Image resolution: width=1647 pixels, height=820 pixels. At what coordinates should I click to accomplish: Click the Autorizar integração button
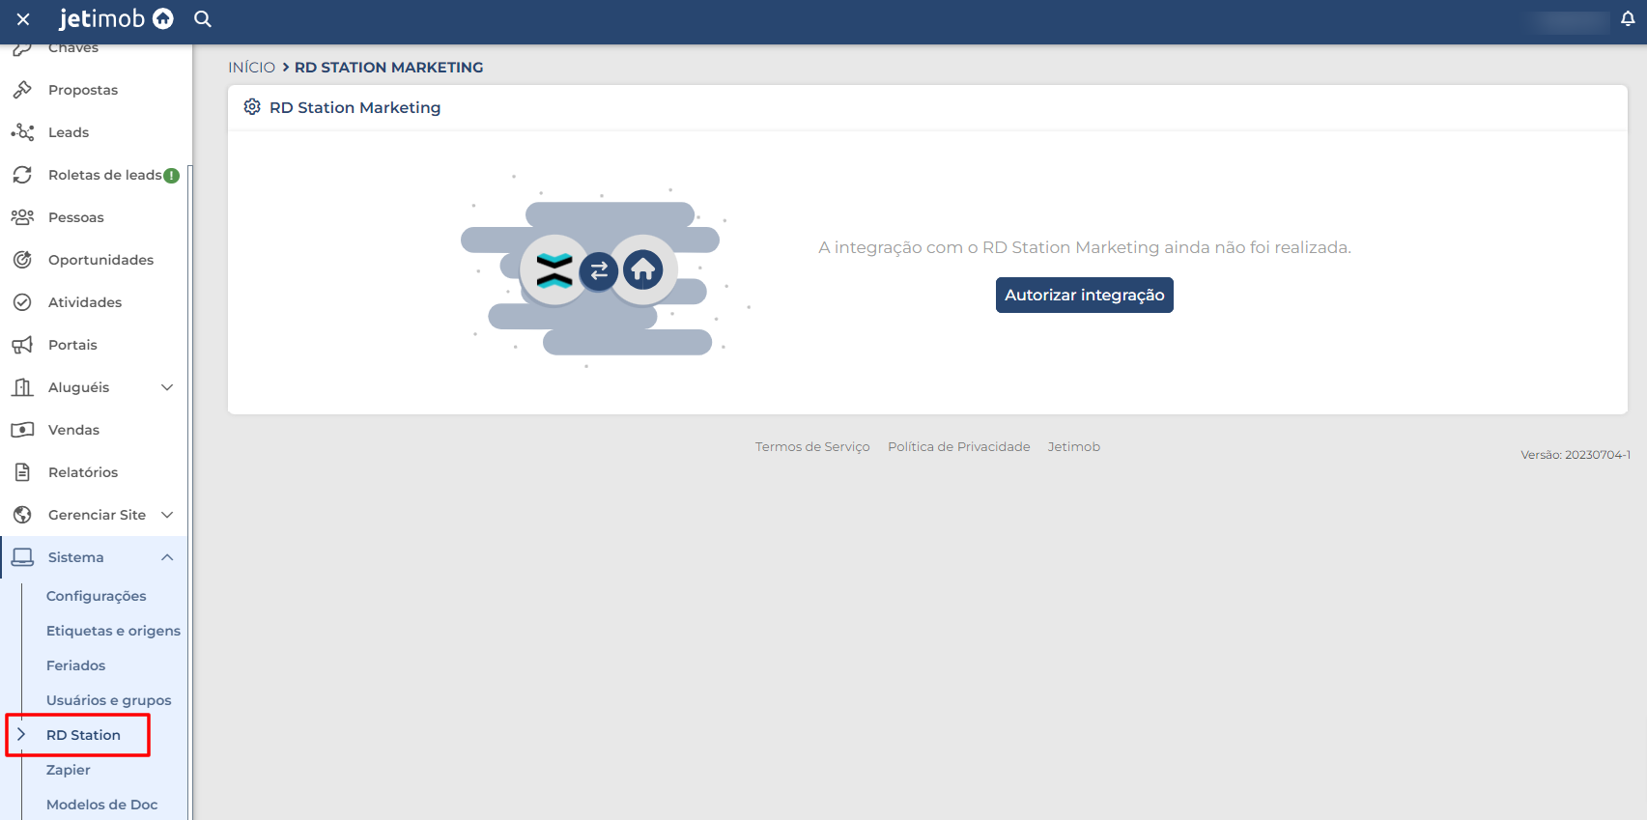1084,296
